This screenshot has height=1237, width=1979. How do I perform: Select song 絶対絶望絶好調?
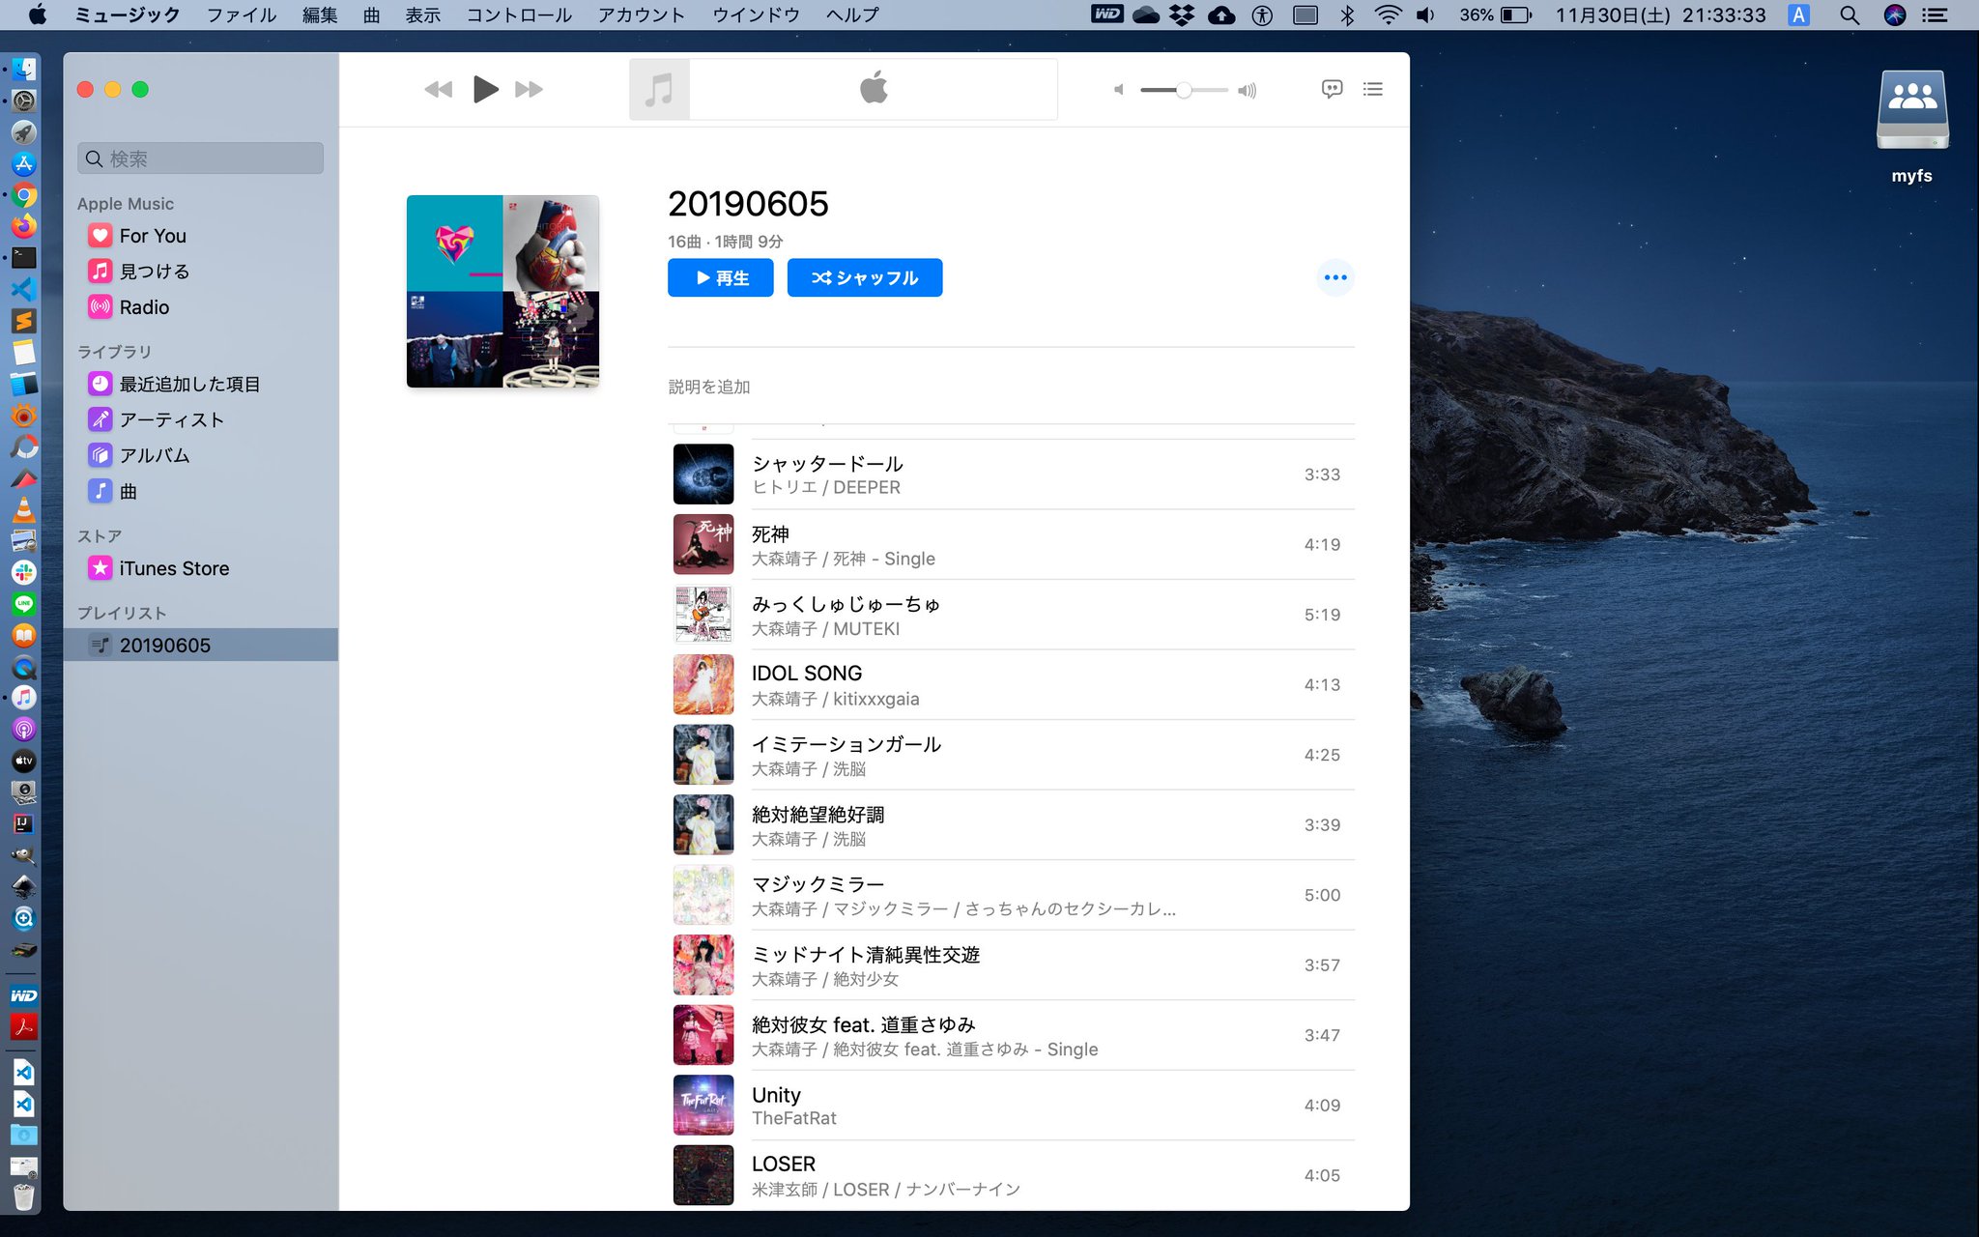point(1013,825)
